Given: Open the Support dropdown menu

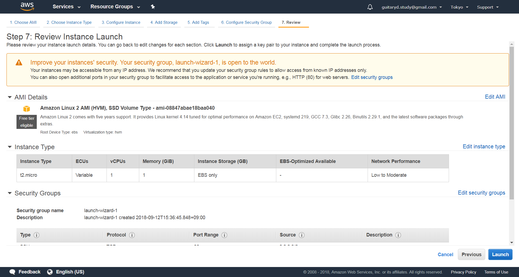Looking at the screenshot, I should (488, 7).
